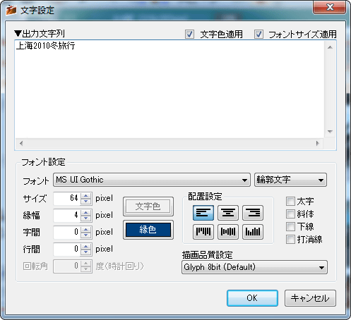
Task: Toggle the フォントサイズ適用 checkbox
Action: (258, 35)
